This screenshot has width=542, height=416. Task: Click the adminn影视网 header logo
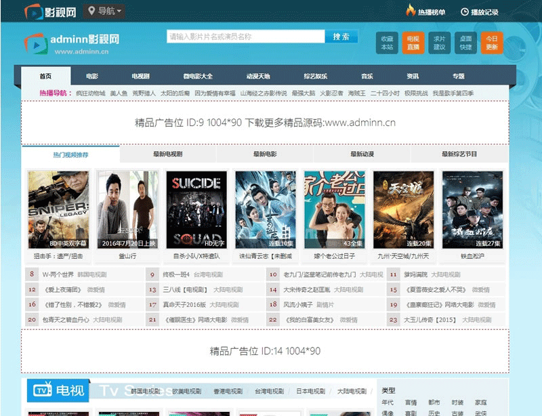click(72, 43)
